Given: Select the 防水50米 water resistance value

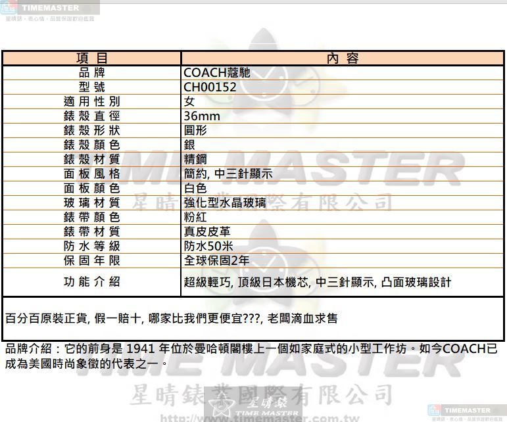Looking at the screenshot, I should (208, 246).
